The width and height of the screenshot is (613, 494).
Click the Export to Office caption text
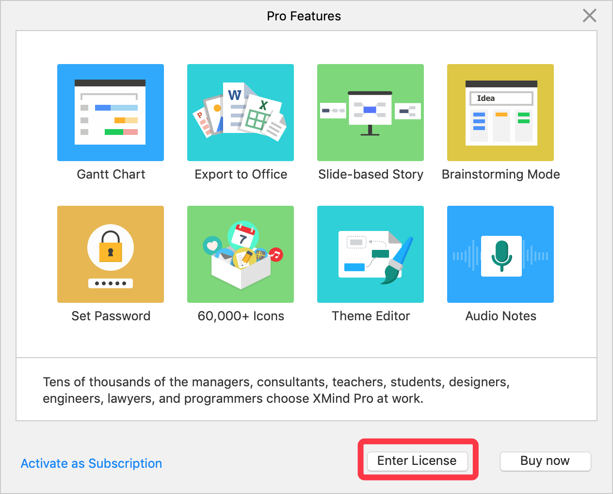point(241,174)
